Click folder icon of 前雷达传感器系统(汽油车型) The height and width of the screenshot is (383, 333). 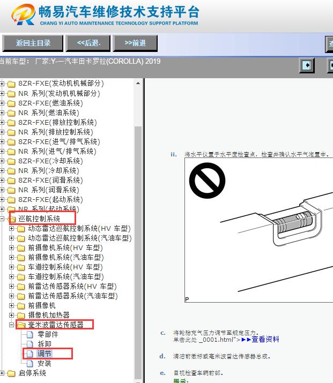pyautogui.click(x=21, y=296)
